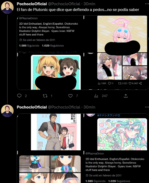Open more options on the first tweet

147,4
